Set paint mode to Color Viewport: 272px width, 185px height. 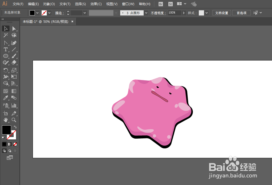tap(4, 144)
